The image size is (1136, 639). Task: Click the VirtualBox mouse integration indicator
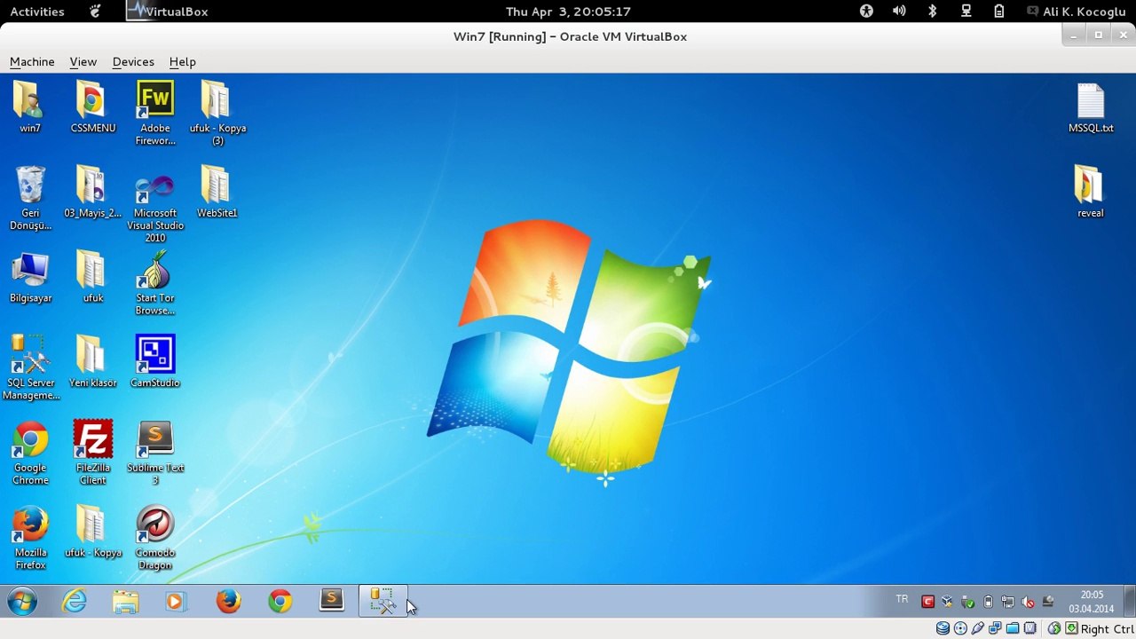click(1054, 628)
